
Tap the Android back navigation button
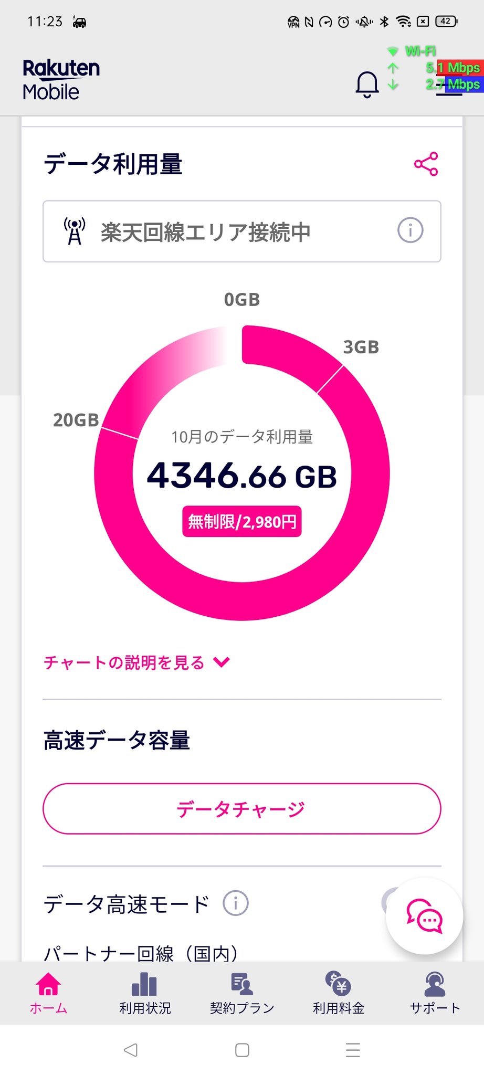pos(131,1050)
